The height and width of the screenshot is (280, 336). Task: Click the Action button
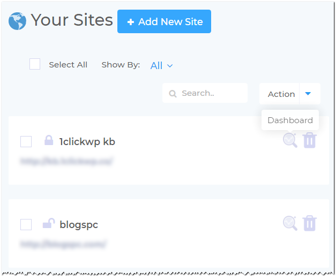(x=279, y=94)
